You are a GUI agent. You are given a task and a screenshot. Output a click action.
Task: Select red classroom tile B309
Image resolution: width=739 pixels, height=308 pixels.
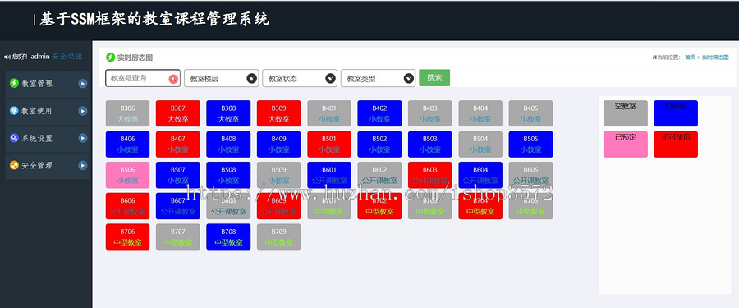pos(279,113)
